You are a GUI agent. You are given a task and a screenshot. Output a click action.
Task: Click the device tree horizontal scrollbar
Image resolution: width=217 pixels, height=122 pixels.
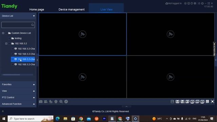12,75
